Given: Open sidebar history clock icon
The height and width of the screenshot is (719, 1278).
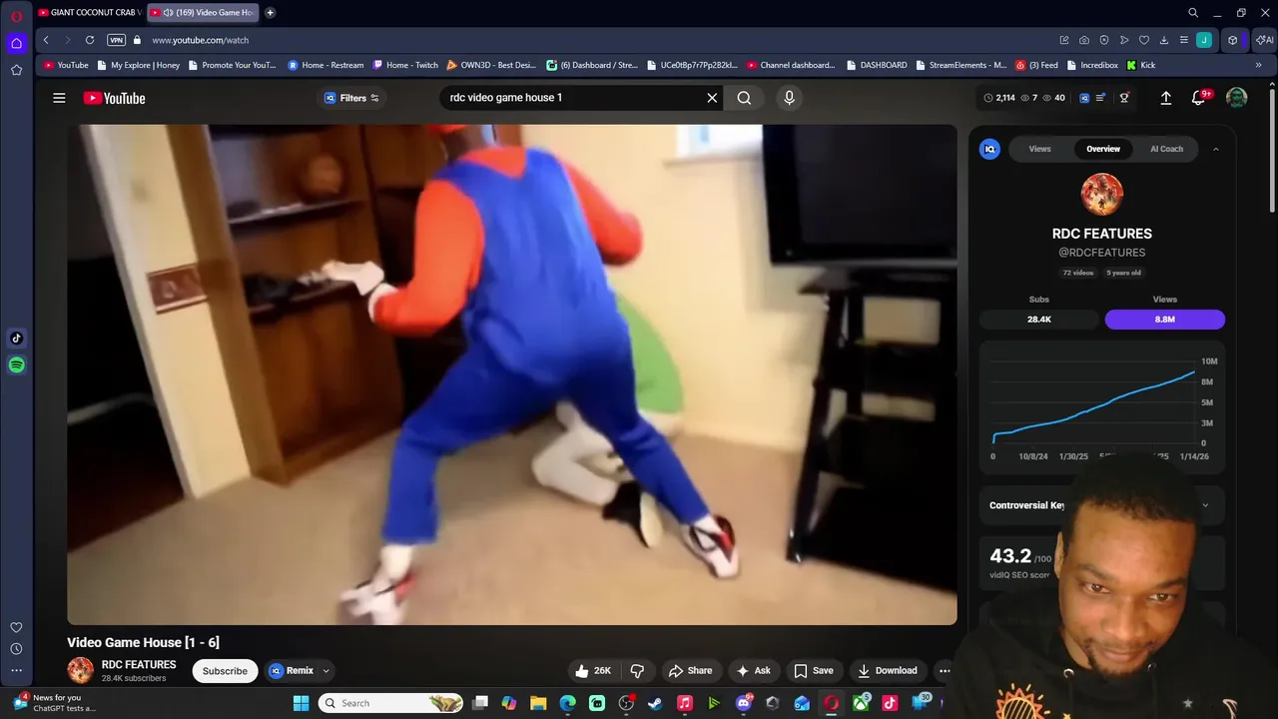Looking at the screenshot, I should point(16,649).
